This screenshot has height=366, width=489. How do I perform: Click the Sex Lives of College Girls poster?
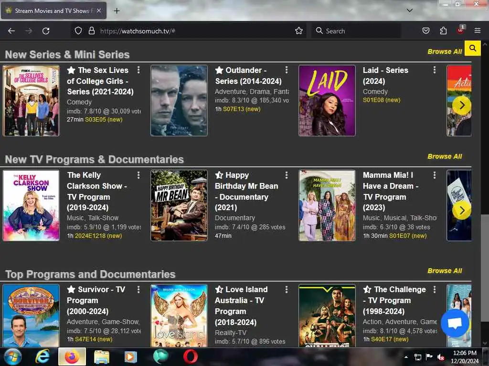(31, 101)
